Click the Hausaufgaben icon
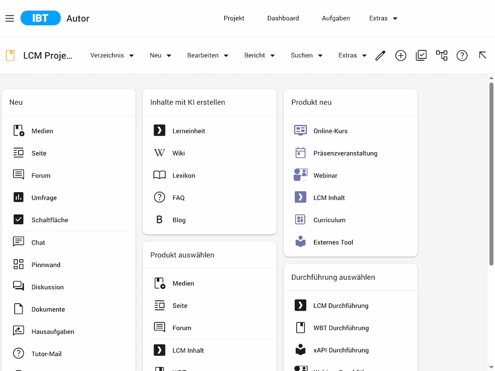The width and height of the screenshot is (495, 371). tap(19, 331)
